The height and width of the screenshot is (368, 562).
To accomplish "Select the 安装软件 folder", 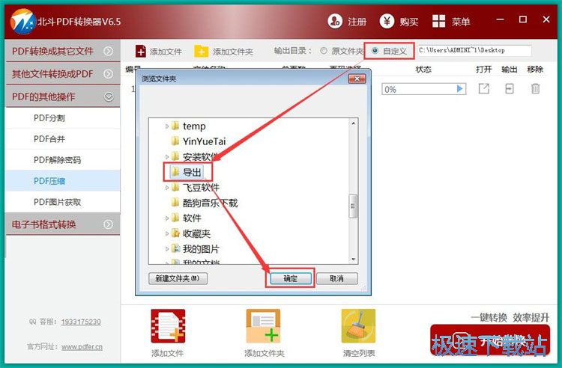I will point(196,156).
